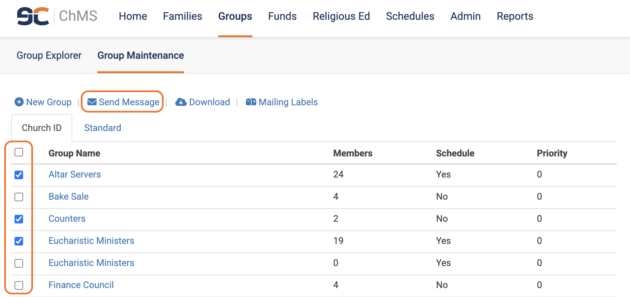Screen dimensions: 630x297
Task: Click the SC ChMS logo
Action: tap(57, 16)
